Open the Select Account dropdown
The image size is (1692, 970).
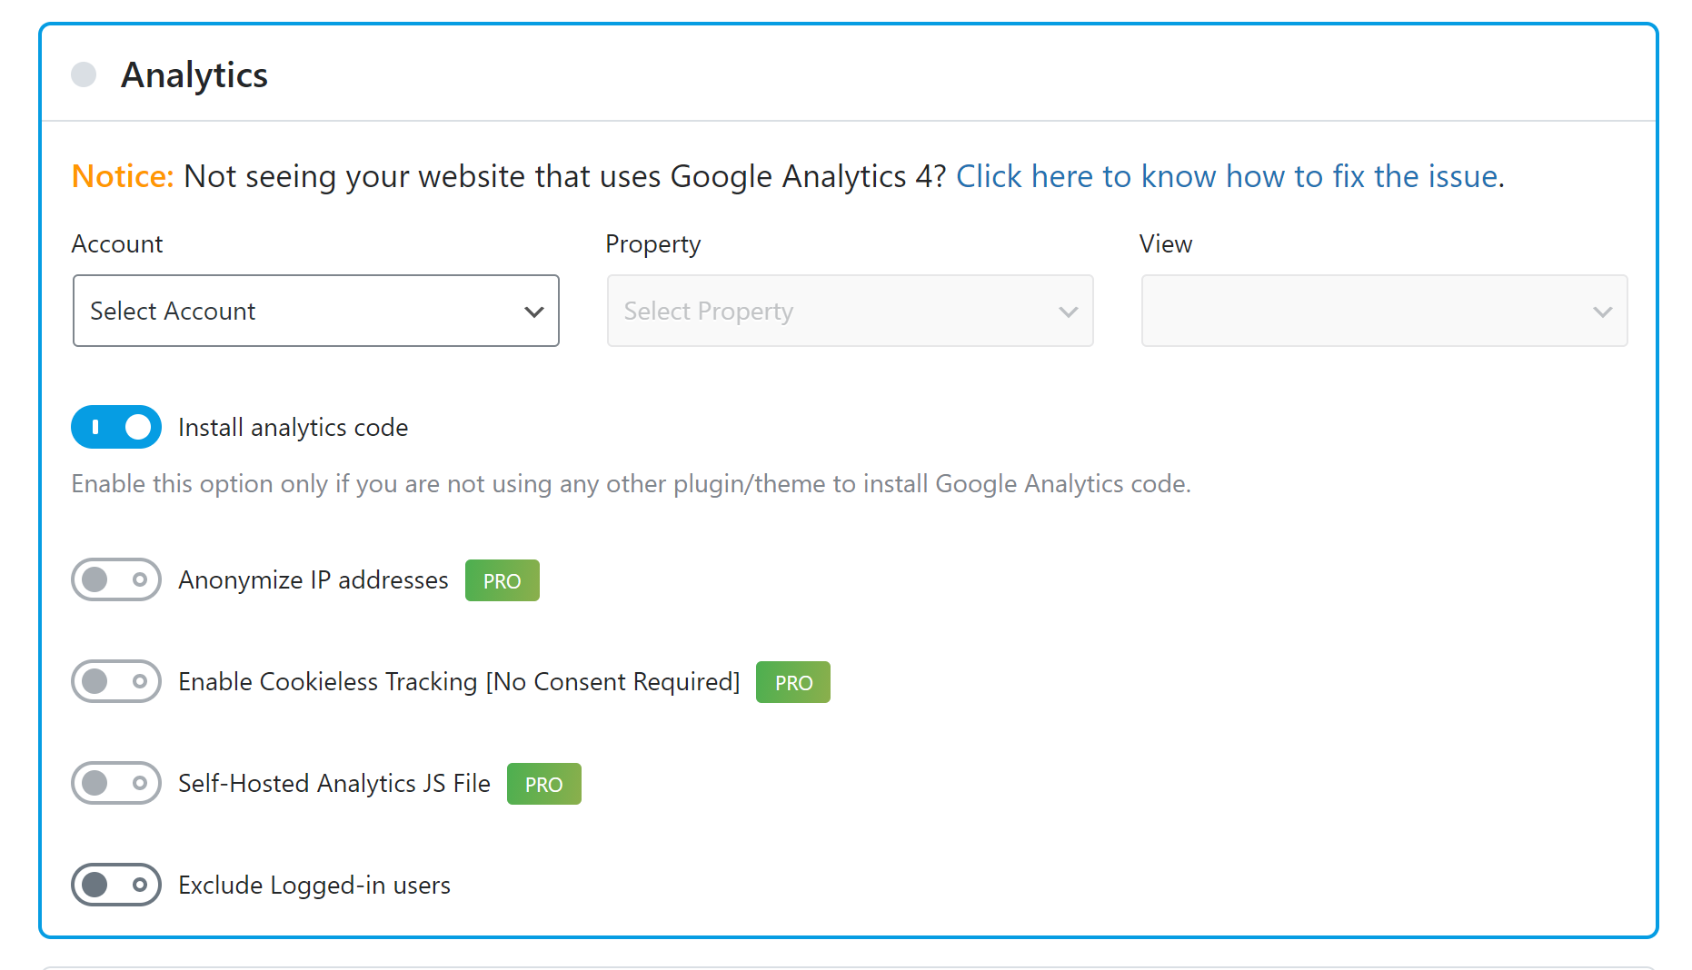[x=315, y=311]
